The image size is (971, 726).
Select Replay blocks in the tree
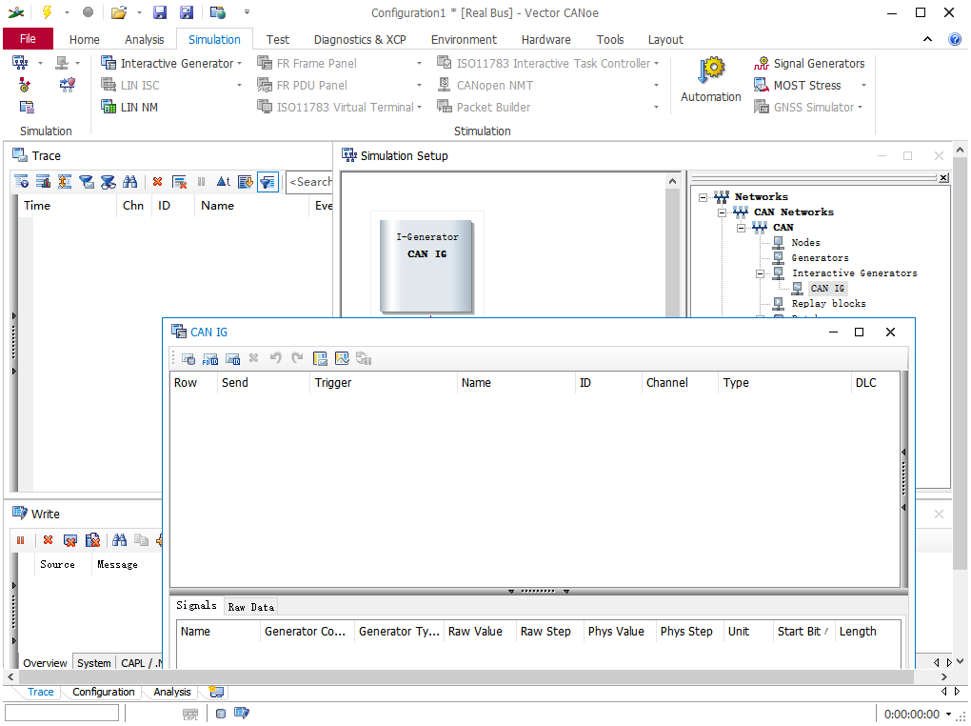point(828,304)
